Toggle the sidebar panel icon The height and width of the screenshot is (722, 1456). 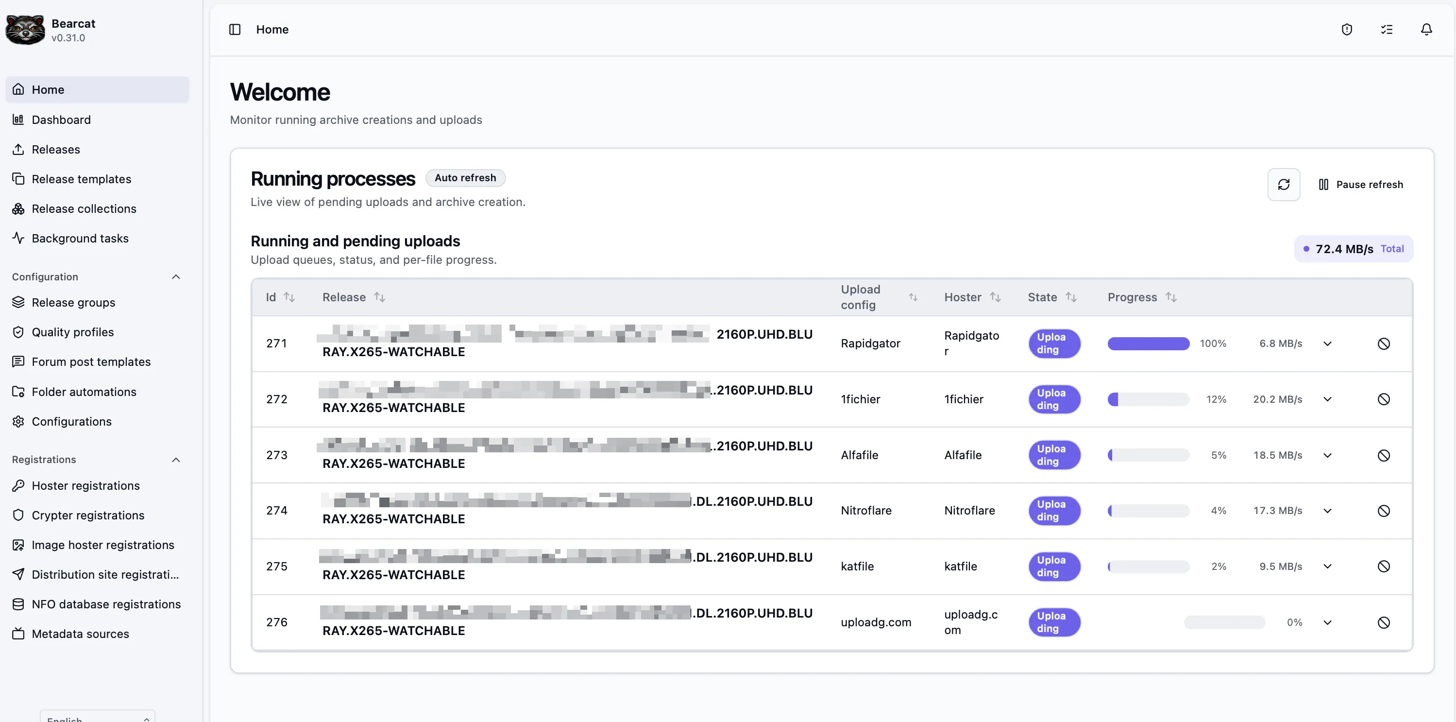tap(235, 30)
